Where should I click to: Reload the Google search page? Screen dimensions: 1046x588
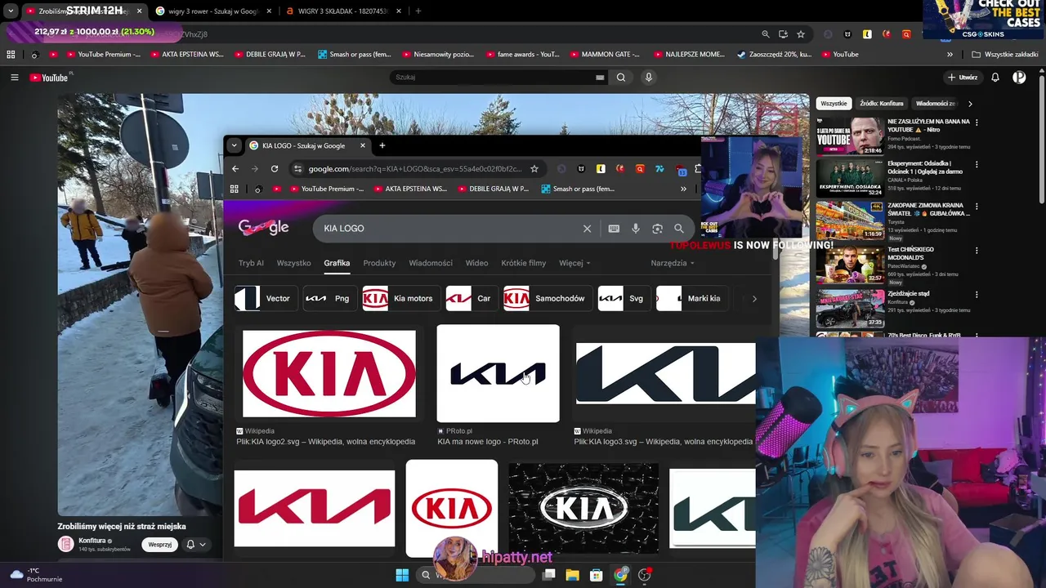pos(275,169)
